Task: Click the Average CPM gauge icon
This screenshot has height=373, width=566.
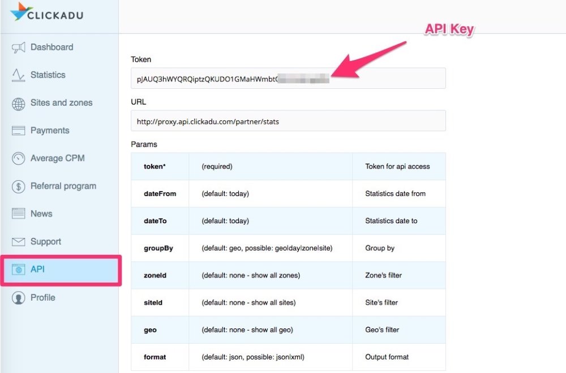Action: 19,159
